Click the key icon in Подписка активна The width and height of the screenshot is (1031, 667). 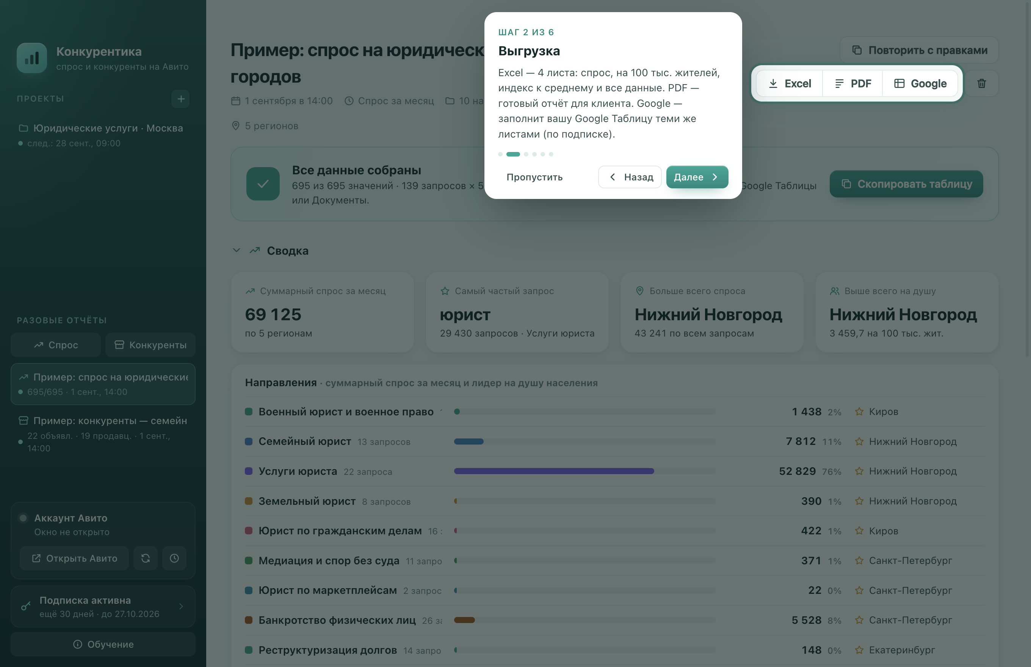(26, 606)
